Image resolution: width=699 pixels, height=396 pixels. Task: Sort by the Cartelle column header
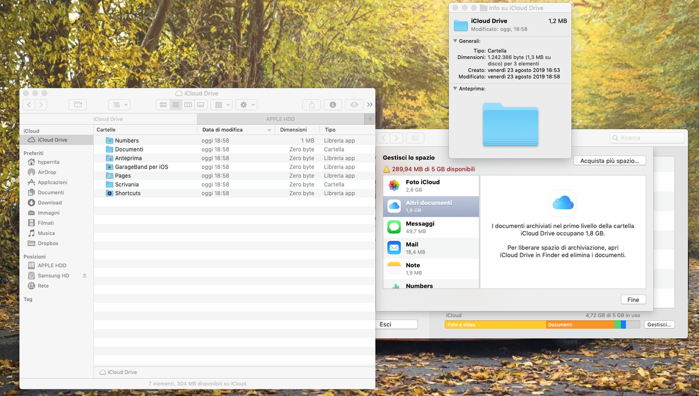[x=145, y=130]
